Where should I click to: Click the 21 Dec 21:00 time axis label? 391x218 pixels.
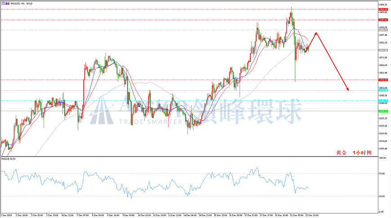312,215
